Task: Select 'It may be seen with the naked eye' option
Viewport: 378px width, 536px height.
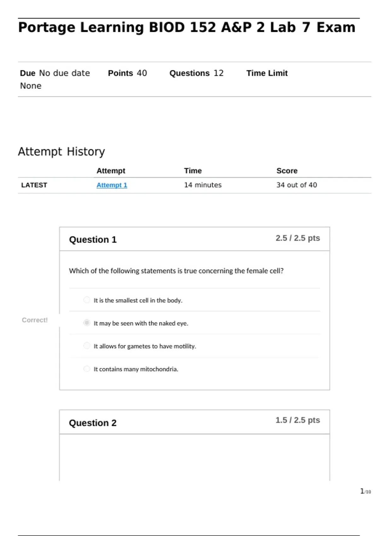Action: [87, 323]
